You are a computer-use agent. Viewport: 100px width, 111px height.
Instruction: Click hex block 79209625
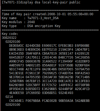pyautogui.click(x=49, y=73)
